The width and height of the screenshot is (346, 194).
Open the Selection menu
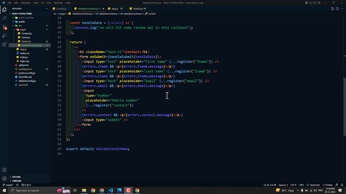25,3
